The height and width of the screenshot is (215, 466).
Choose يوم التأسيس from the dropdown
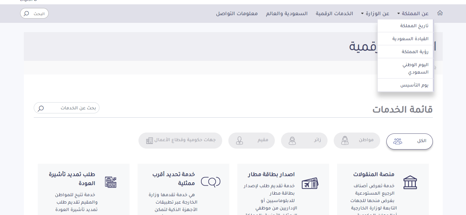tap(414, 85)
